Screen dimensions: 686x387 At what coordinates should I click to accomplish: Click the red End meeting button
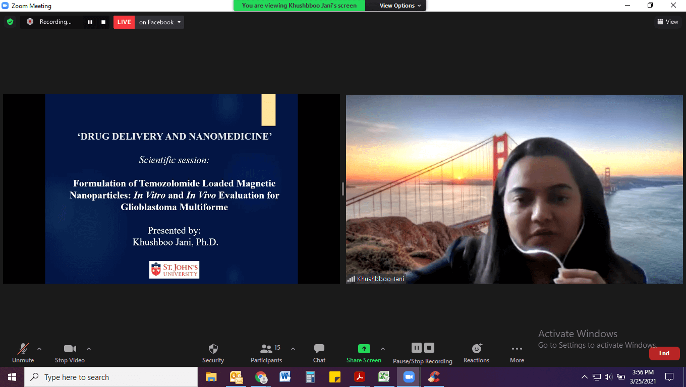tap(664, 353)
